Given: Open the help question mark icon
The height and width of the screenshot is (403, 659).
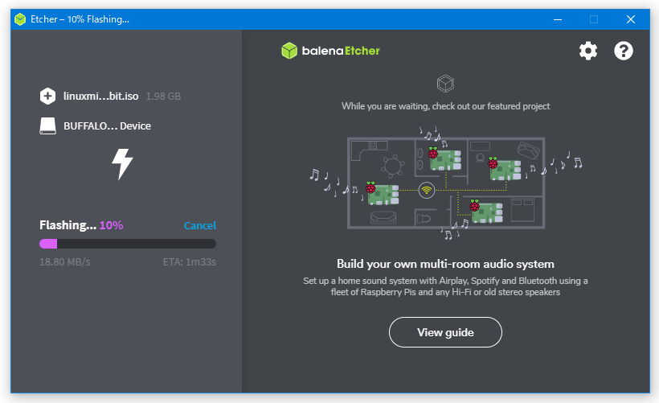Looking at the screenshot, I should point(624,51).
